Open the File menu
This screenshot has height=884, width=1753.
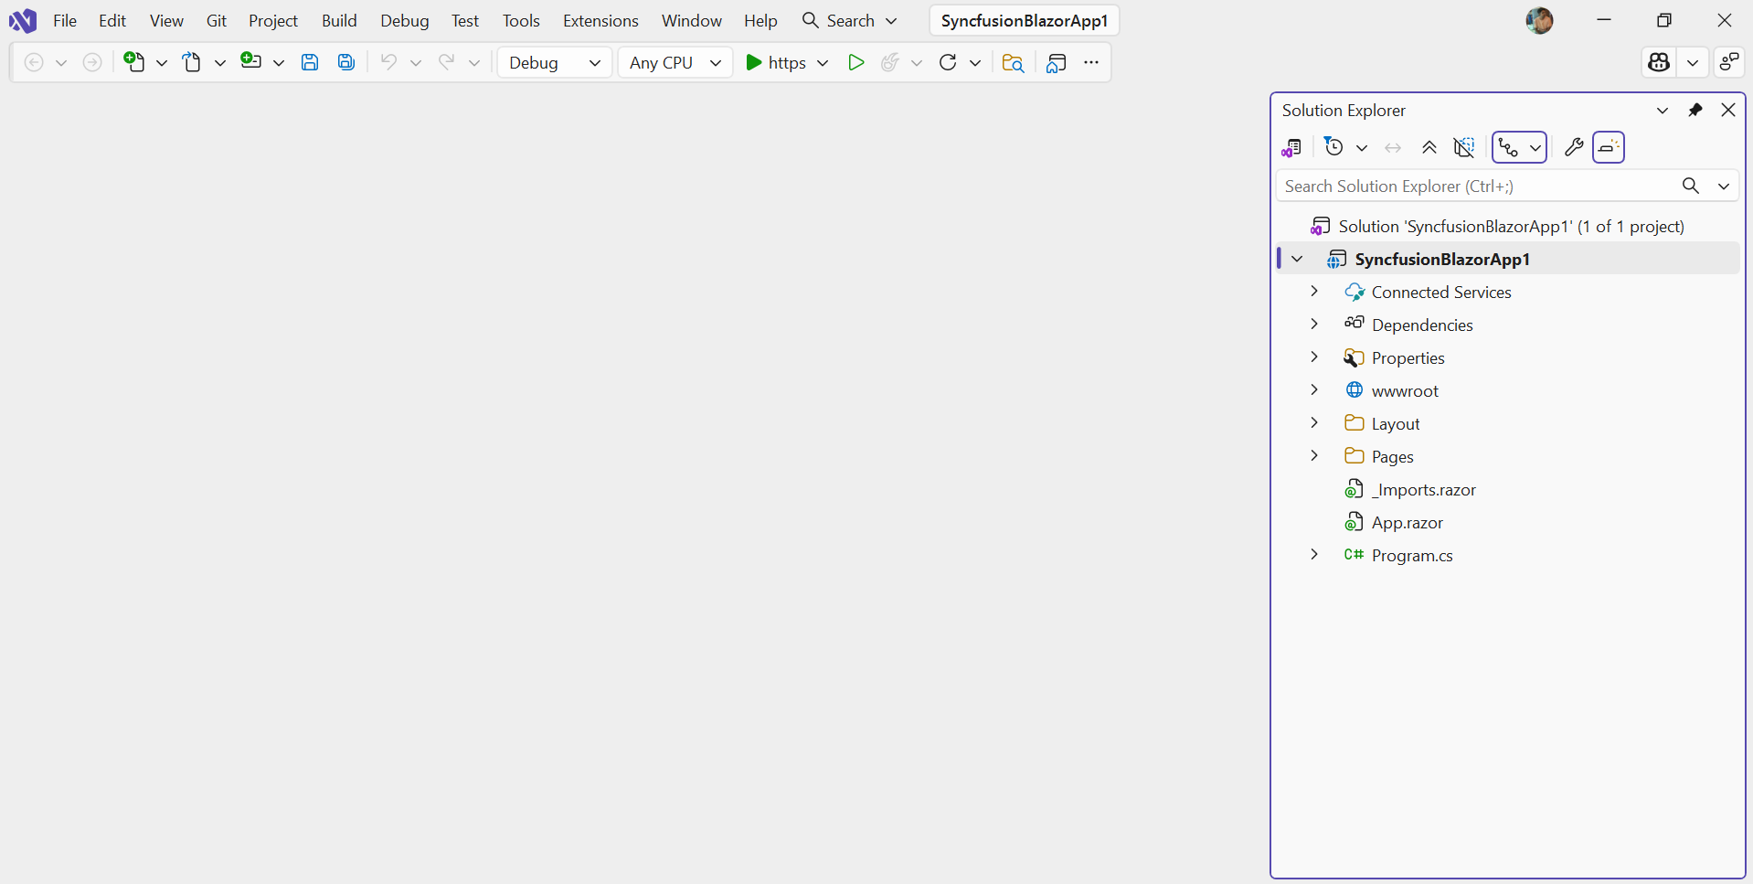[x=65, y=20]
